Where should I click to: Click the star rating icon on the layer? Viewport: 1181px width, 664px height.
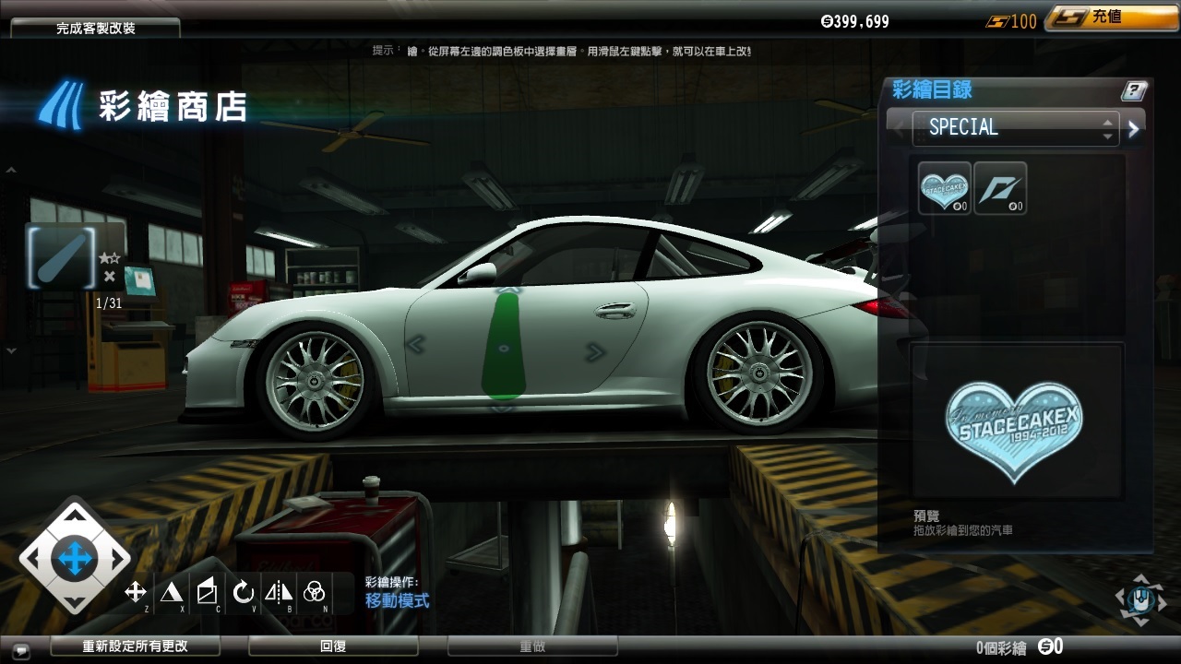110,258
